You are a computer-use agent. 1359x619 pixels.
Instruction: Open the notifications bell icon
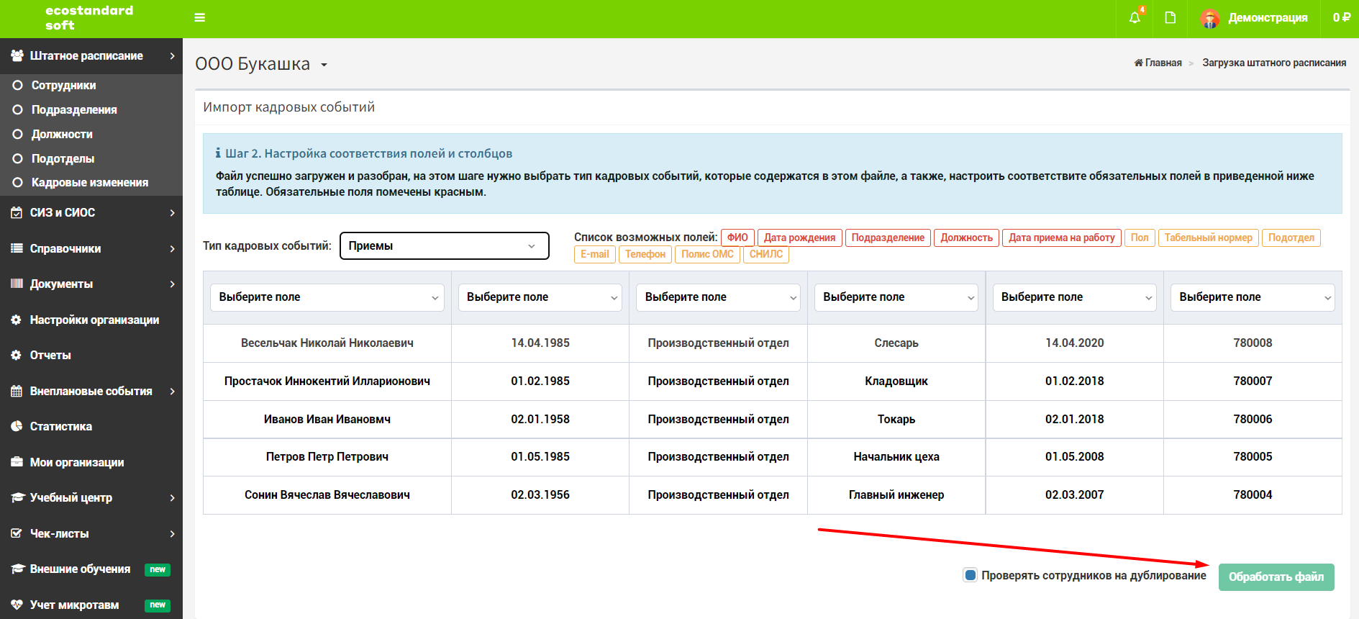coord(1135,18)
